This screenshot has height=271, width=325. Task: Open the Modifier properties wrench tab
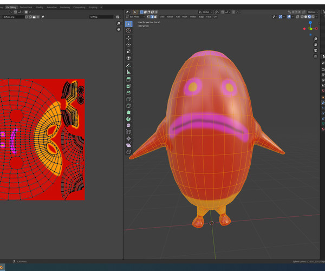tap(323, 102)
